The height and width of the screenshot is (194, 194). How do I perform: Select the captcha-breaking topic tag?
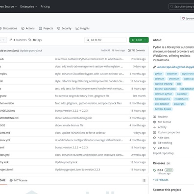[x=164, y=84]
